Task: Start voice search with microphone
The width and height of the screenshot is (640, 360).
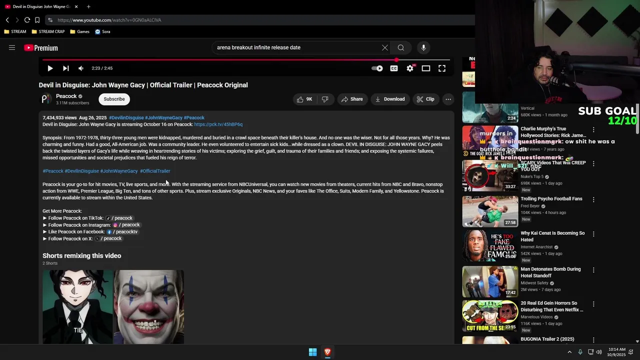Action: click(x=423, y=47)
